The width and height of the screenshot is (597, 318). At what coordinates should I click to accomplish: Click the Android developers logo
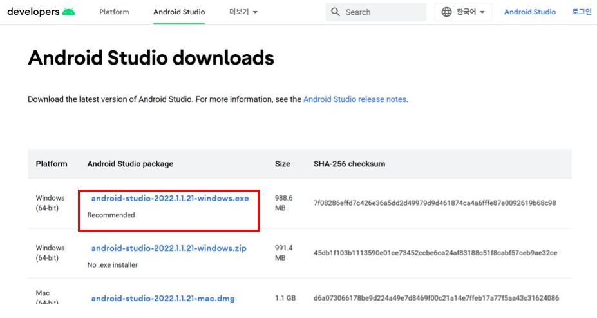pyautogui.click(x=41, y=12)
